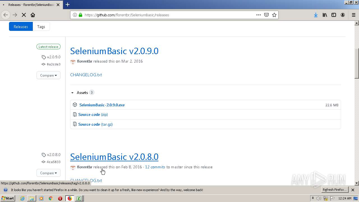The width and height of the screenshot is (359, 202).
Task: Show site information icon in address bar
Action: pos(75,15)
